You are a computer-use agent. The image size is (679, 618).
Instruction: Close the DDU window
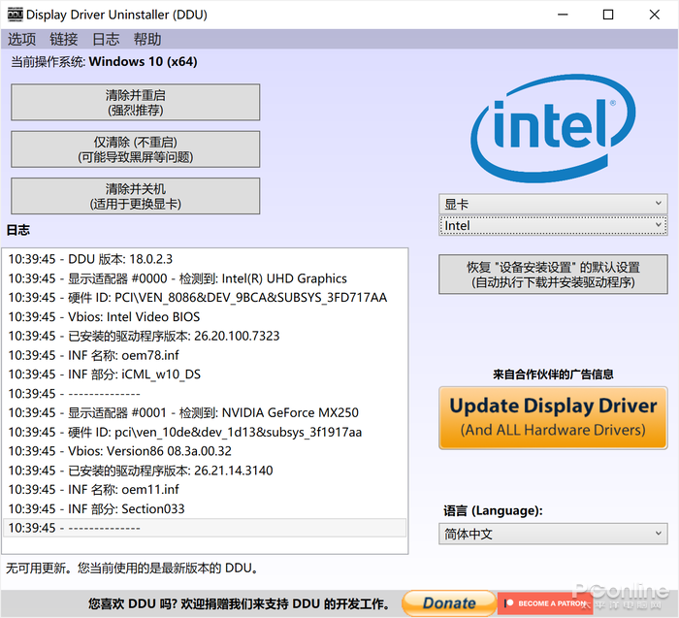pyautogui.click(x=652, y=15)
